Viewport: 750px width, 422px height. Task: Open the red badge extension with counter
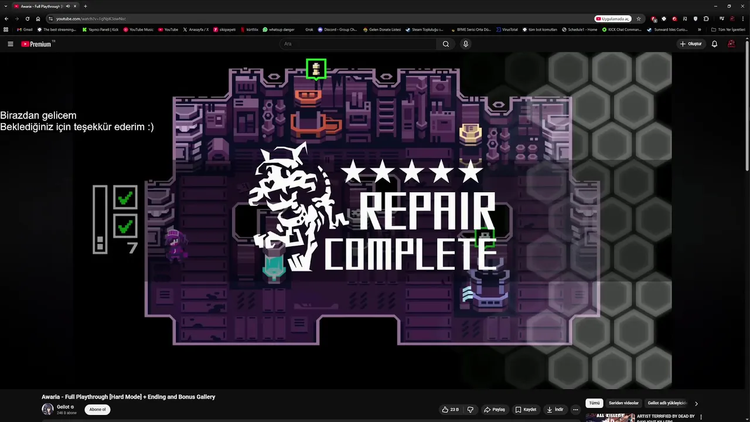pos(654,19)
